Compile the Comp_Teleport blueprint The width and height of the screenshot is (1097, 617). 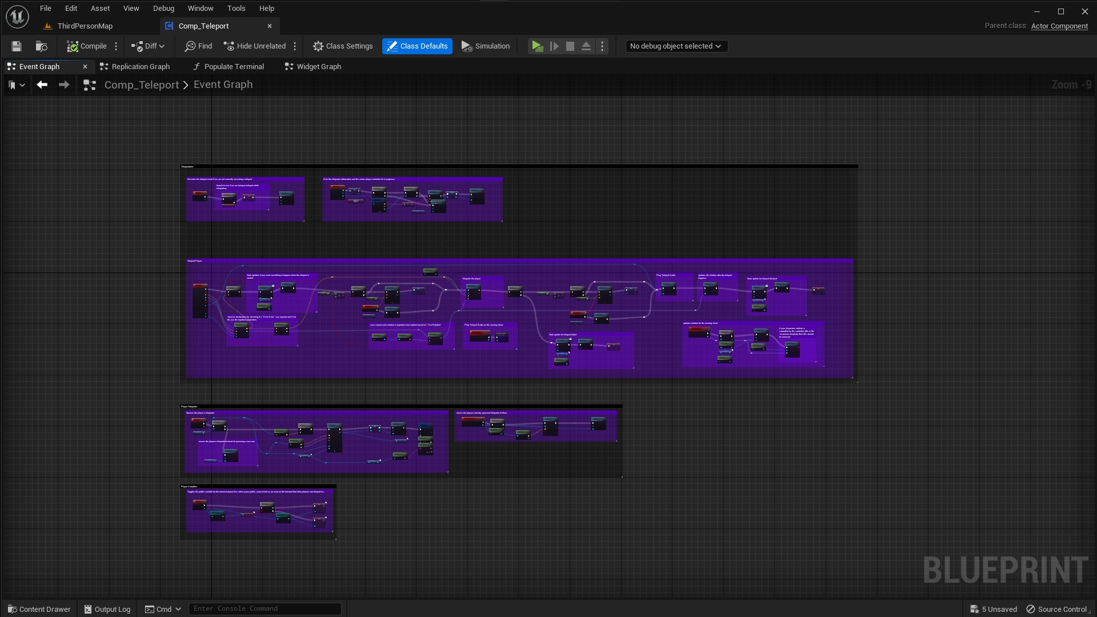point(86,46)
